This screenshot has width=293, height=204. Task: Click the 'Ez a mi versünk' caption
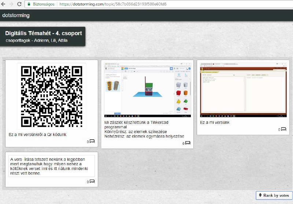[215, 122]
